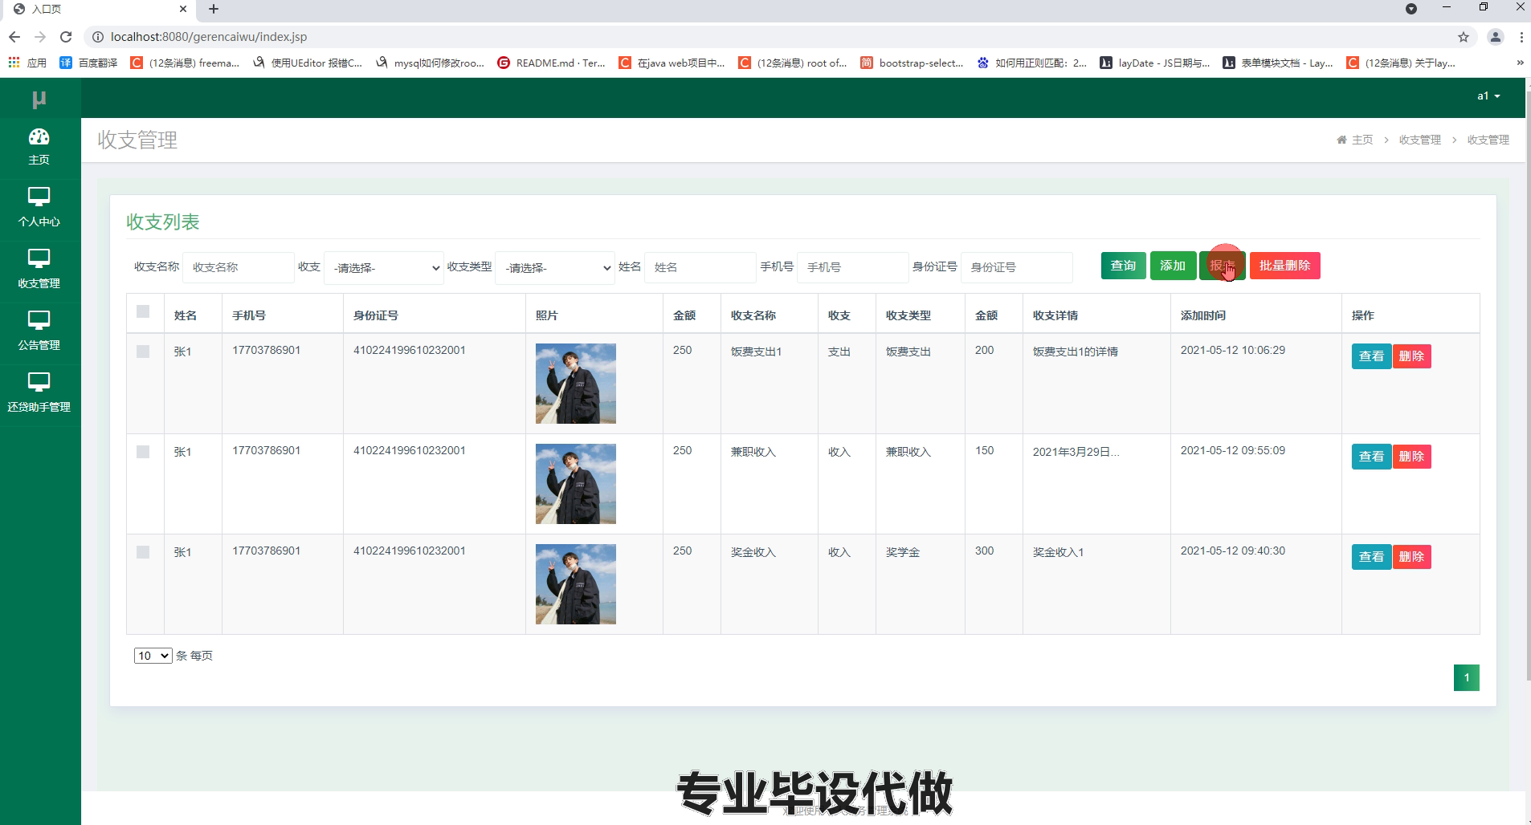Screen dimensions: 1531x825
Task: Check the row for 奖金收入
Action: click(143, 552)
